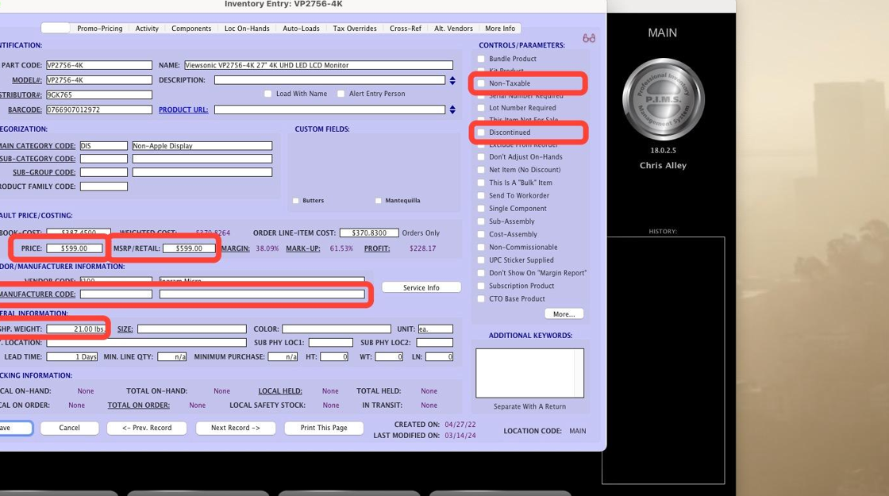Open the Components tab
Screen dimensions: 889x496
191,29
